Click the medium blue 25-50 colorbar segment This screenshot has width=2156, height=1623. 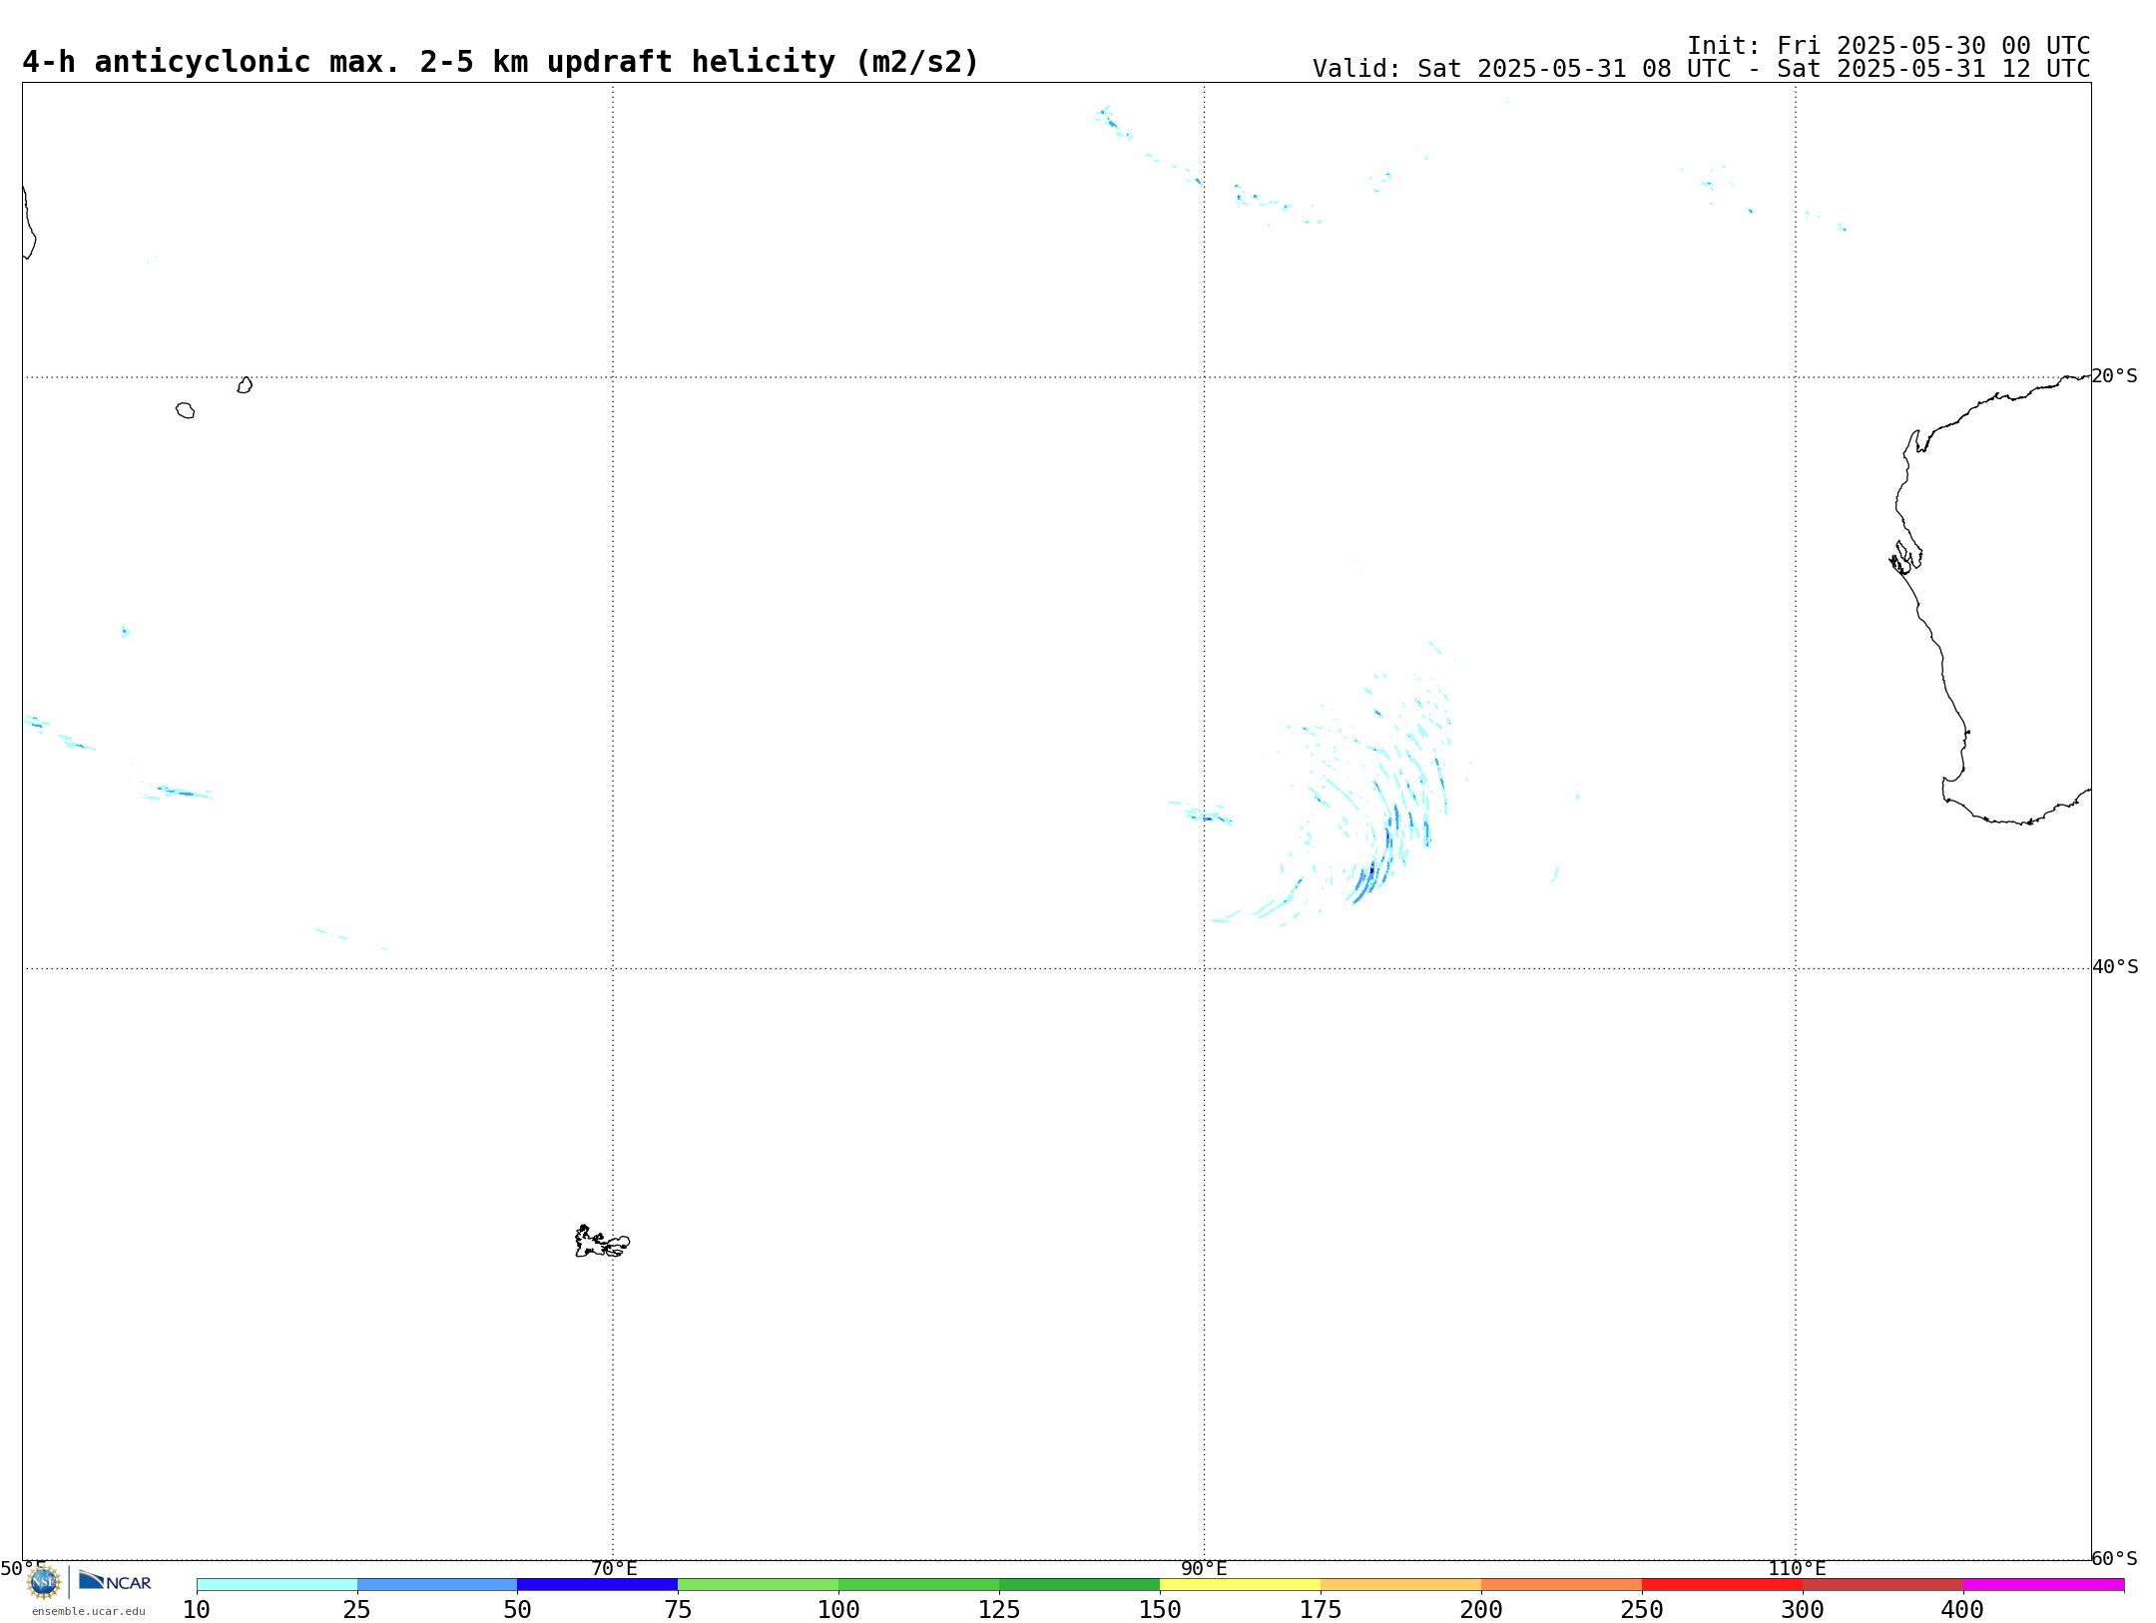click(x=437, y=1584)
